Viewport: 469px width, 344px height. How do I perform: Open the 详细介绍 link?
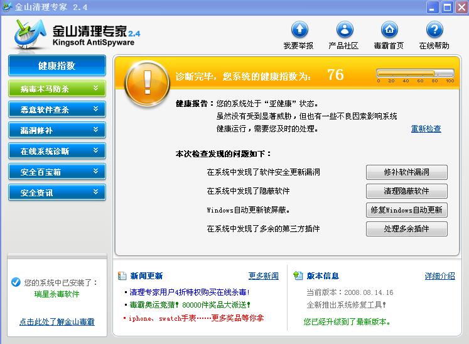coord(439,275)
